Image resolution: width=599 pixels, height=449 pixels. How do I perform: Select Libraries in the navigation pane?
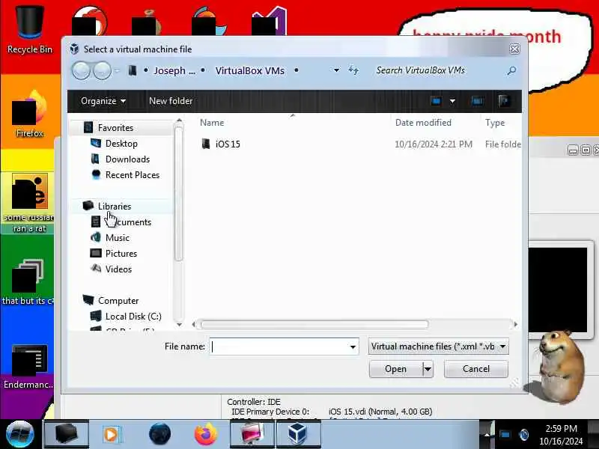coord(115,207)
